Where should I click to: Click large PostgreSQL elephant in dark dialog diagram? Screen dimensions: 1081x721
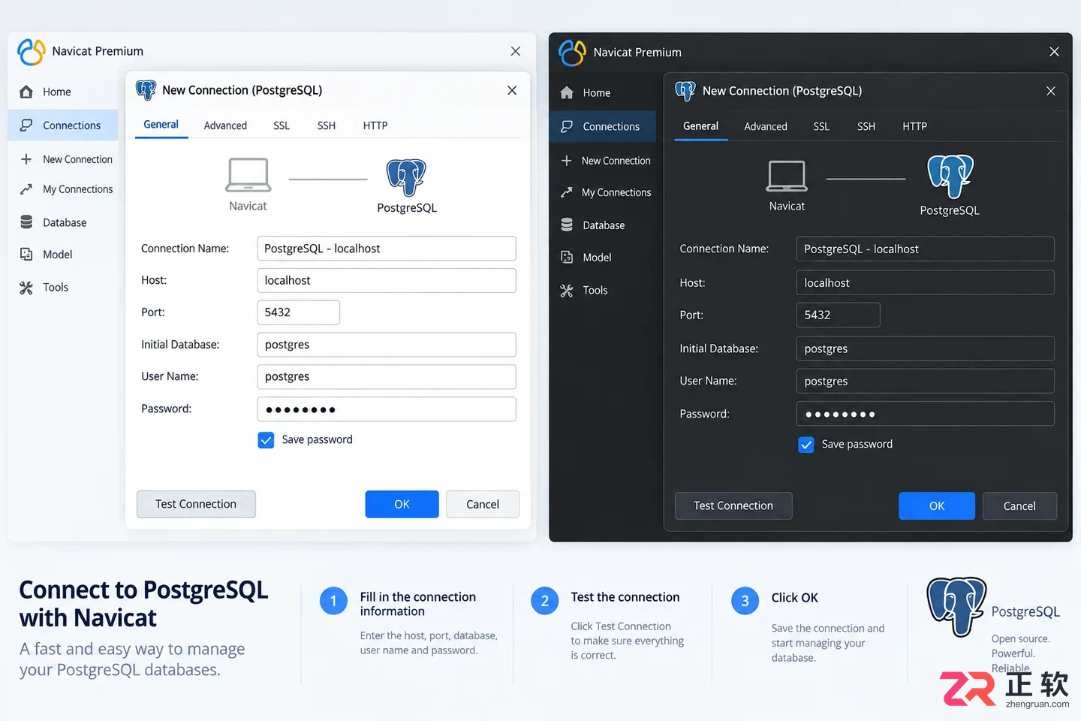point(950,176)
